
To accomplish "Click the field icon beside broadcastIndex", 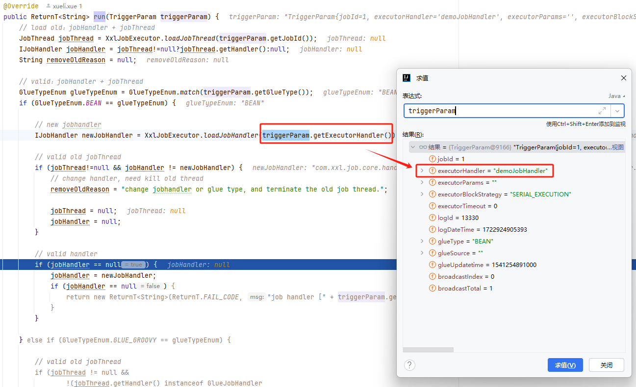I will [432, 276].
